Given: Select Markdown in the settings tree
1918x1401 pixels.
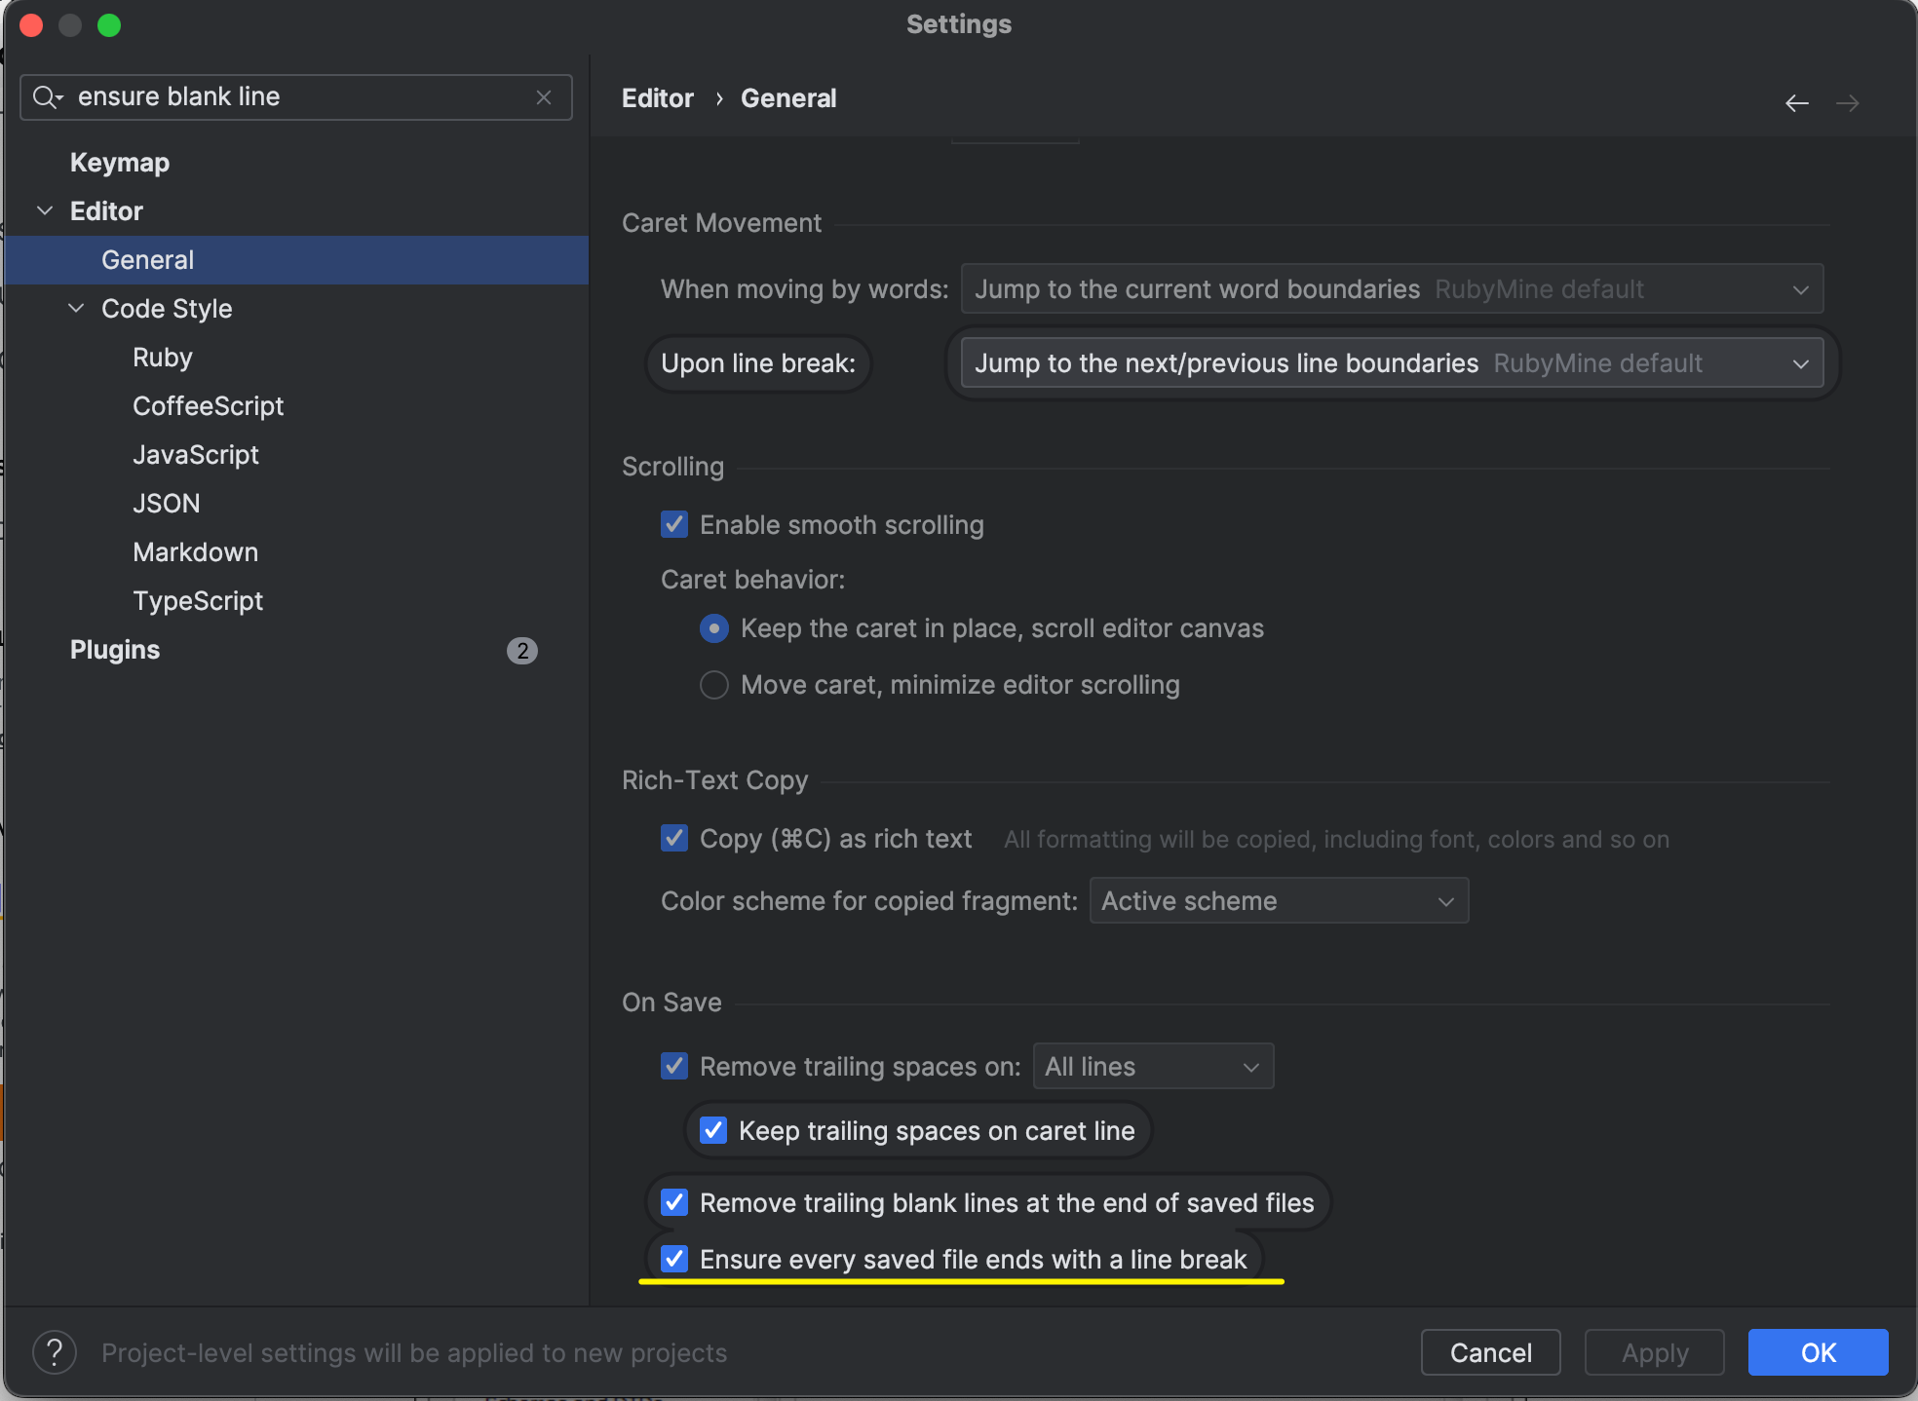Looking at the screenshot, I should [195, 551].
